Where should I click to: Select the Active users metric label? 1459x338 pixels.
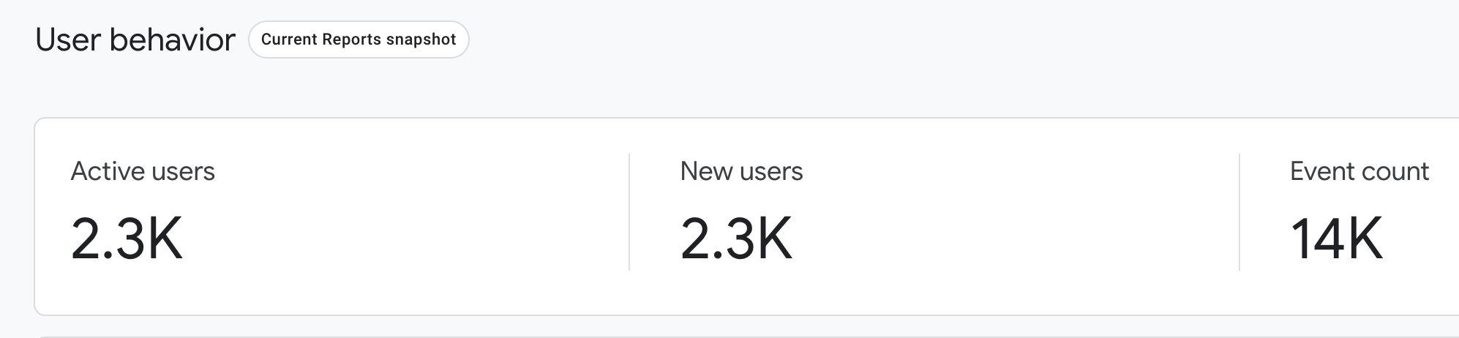(143, 171)
